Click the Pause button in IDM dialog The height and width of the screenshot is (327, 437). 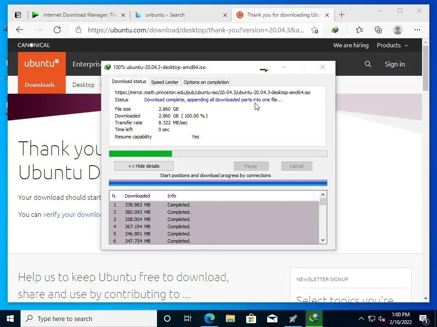pos(251,166)
